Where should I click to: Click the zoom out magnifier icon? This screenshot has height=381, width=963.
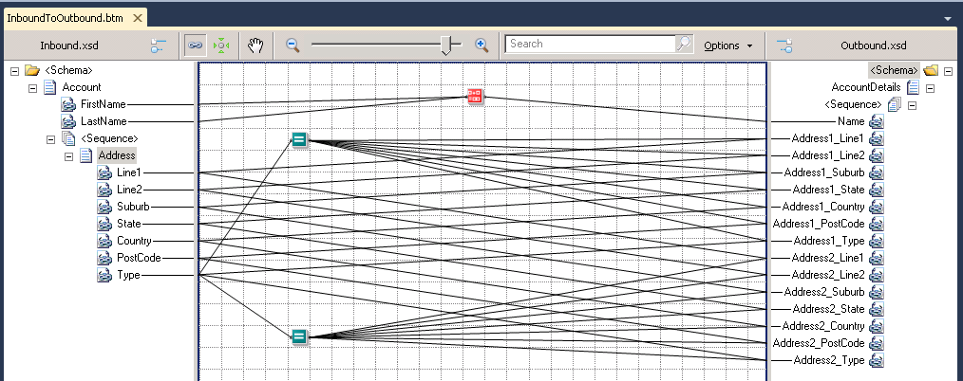(293, 45)
